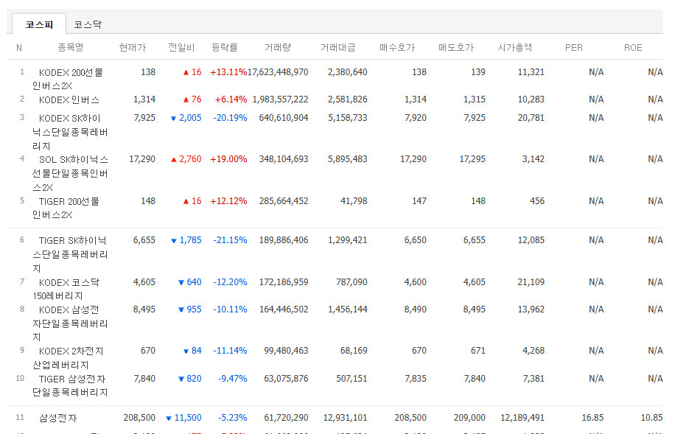The width and height of the screenshot is (686, 434).
Task: Click the 전일비 column header
Action: coord(181,47)
